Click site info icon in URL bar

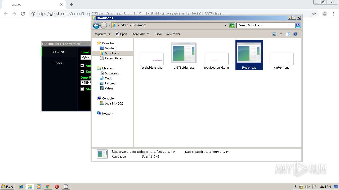pyautogui.click(x=33, y=14)
